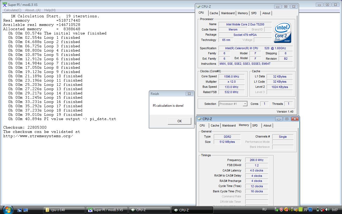Switch to About tab in upper CPU-Z
The image size is (342, 214).
[266, 13]
